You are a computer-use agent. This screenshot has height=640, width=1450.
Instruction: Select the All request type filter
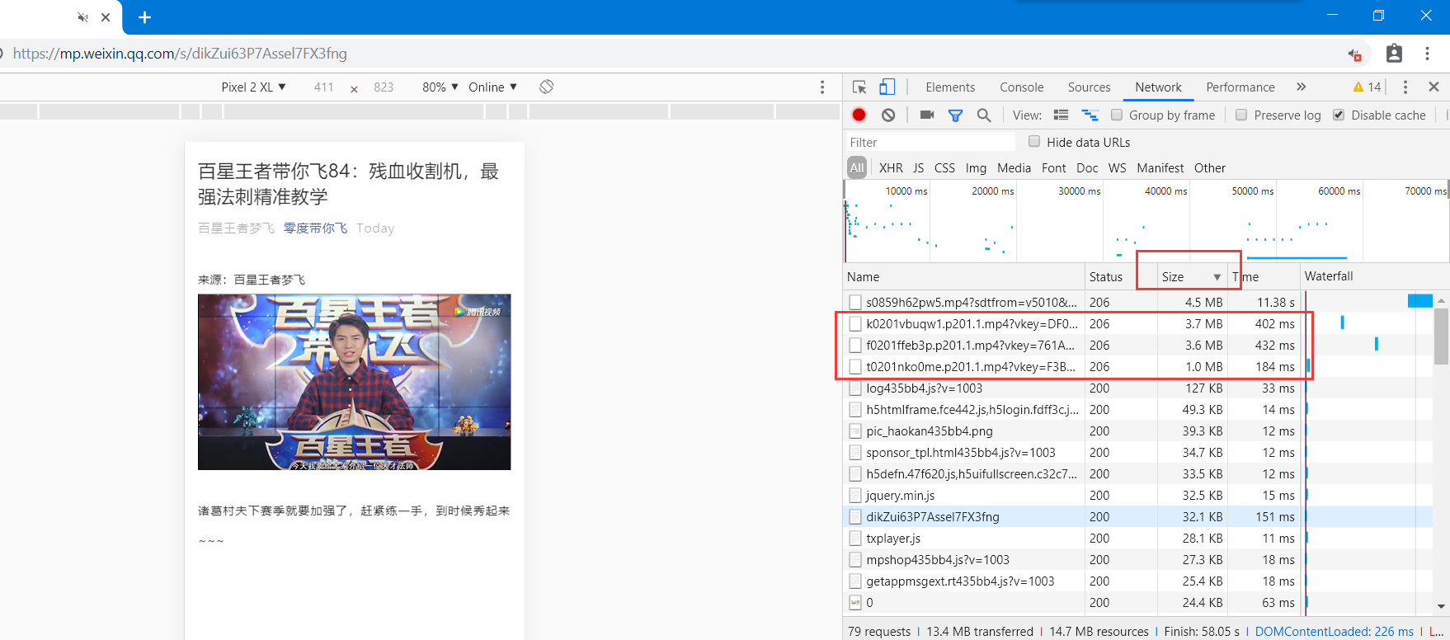tap(857, 168)
